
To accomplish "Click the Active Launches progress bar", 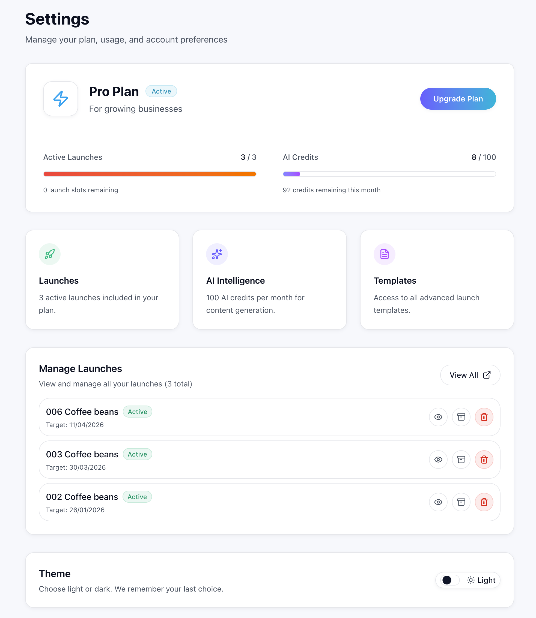I will [x=150, y=174].
